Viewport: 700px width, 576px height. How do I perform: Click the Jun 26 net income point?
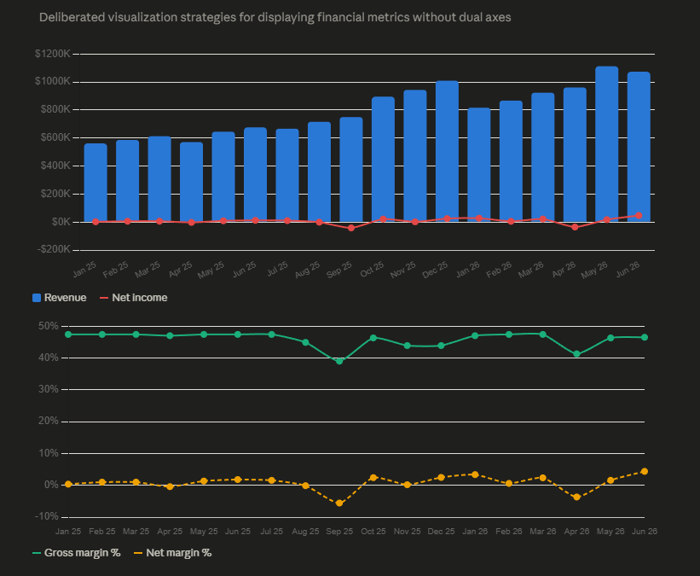tap(639, 215)
